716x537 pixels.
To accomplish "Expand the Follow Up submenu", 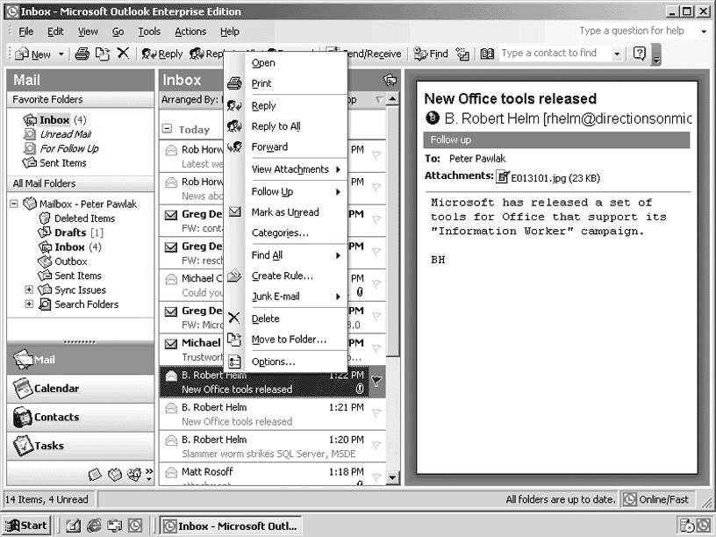I will (x=285, y=192).
